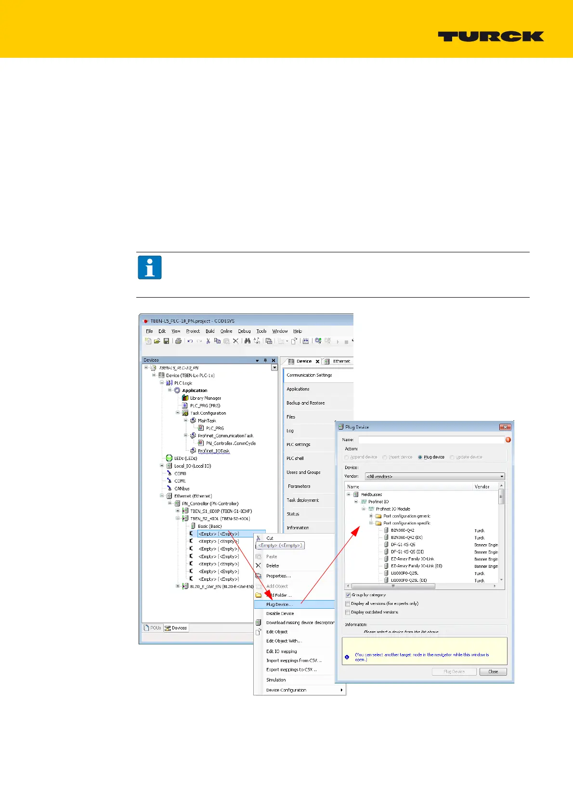Image resolution: width=573 pixels, height=811 pixels.
Task: Collapse Port configuration specific folder
Action: (371, 523)
